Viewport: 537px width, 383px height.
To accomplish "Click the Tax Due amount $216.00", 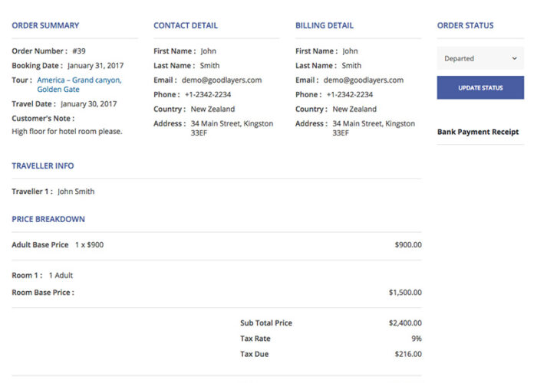I will point(407,354).
